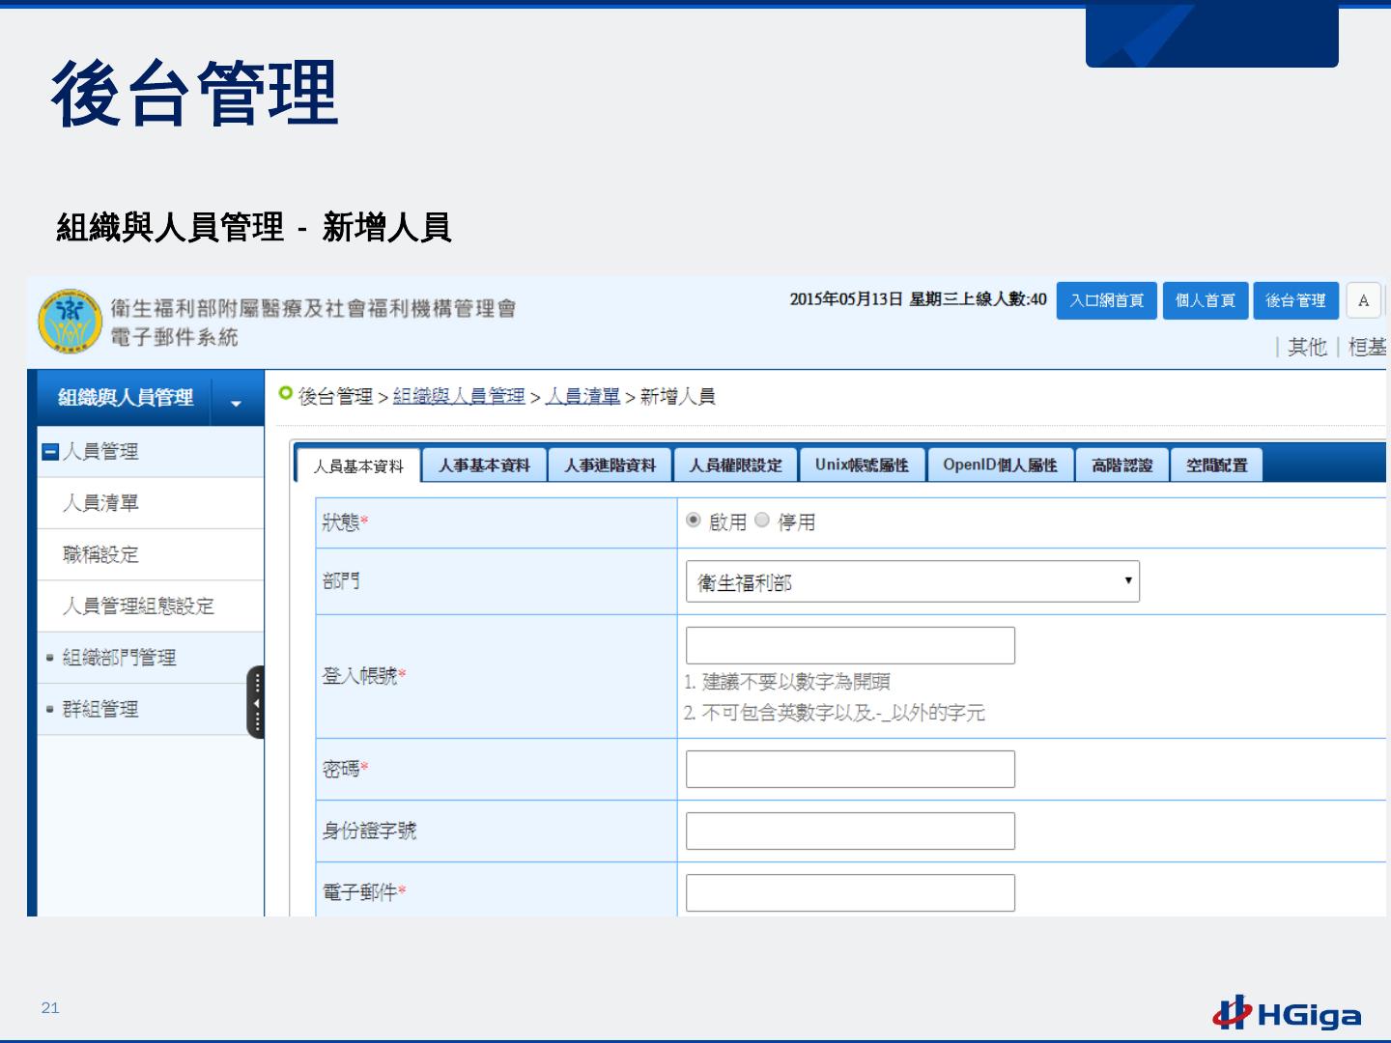Click the slide page number 21
The height and width of the screenshot is (1043, 1391).
(50, 1007)
